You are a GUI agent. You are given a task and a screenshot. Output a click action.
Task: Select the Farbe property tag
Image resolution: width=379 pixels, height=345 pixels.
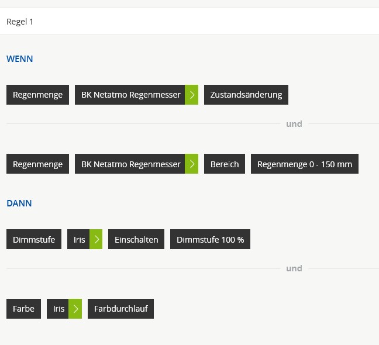(23, 309)
